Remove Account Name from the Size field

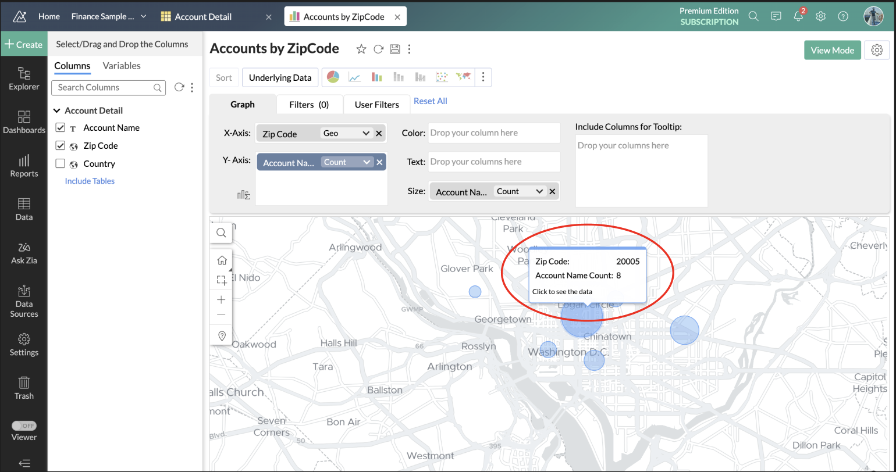pos(552,191)
